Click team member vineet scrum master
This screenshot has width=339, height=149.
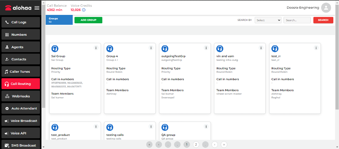click(229, 94)
